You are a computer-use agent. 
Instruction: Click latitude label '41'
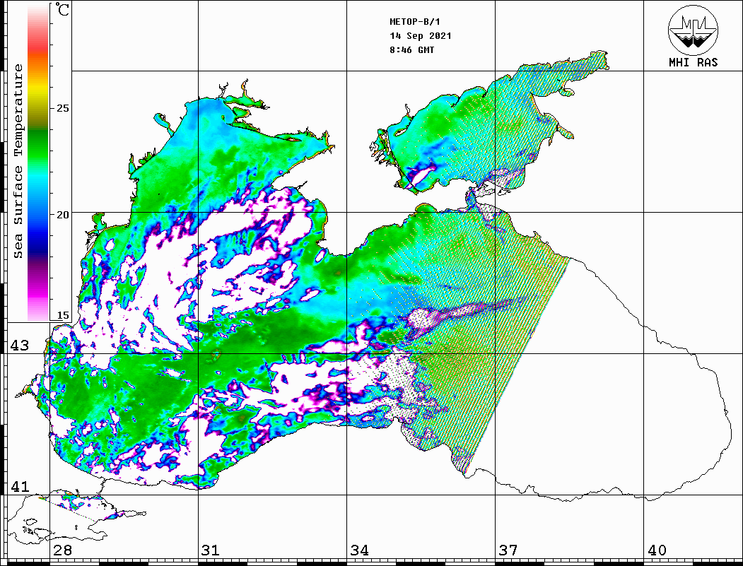pyautogui.click(x=19, y=486)
